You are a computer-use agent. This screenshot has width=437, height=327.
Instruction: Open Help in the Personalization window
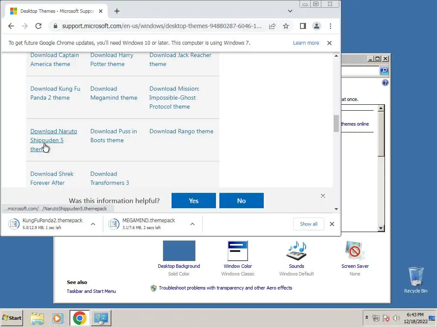[385, 83]
